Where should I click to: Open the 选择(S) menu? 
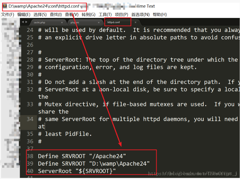[x=40, y=15]
